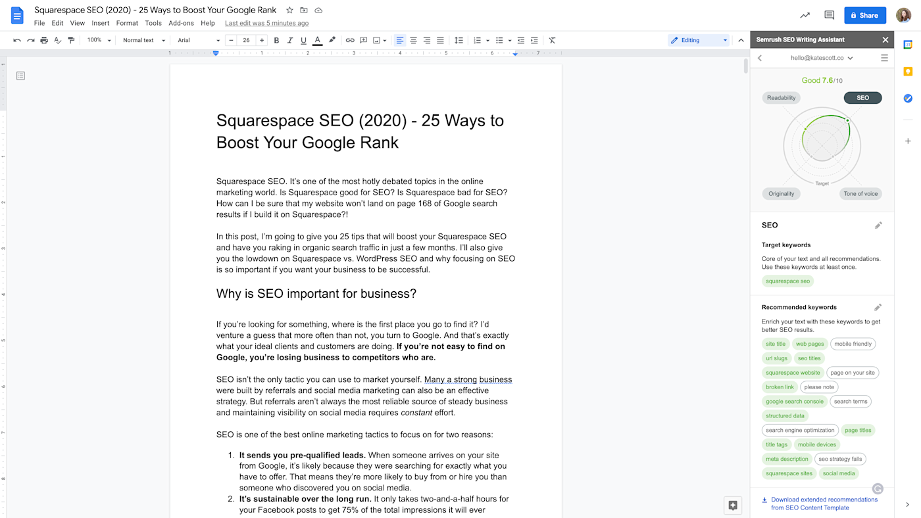The image size is (921, 518).
Task: Open Google Keep in side panel
Action: coord(908,72)
